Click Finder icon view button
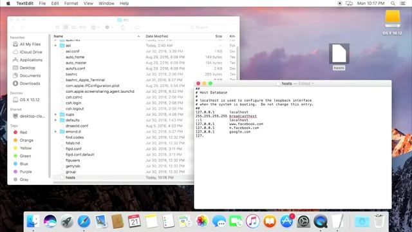This screenshot has height=232, width=412. (x=57, y=27)
